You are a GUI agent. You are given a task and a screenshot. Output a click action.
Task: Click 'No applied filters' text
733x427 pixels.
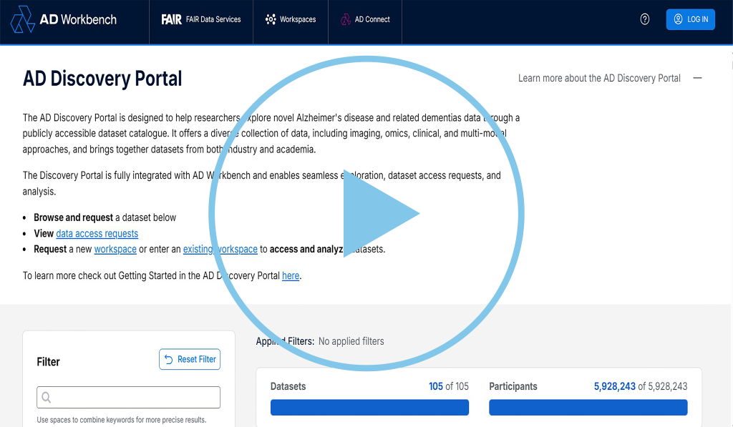pyautogui.click(x=351, y=341)
